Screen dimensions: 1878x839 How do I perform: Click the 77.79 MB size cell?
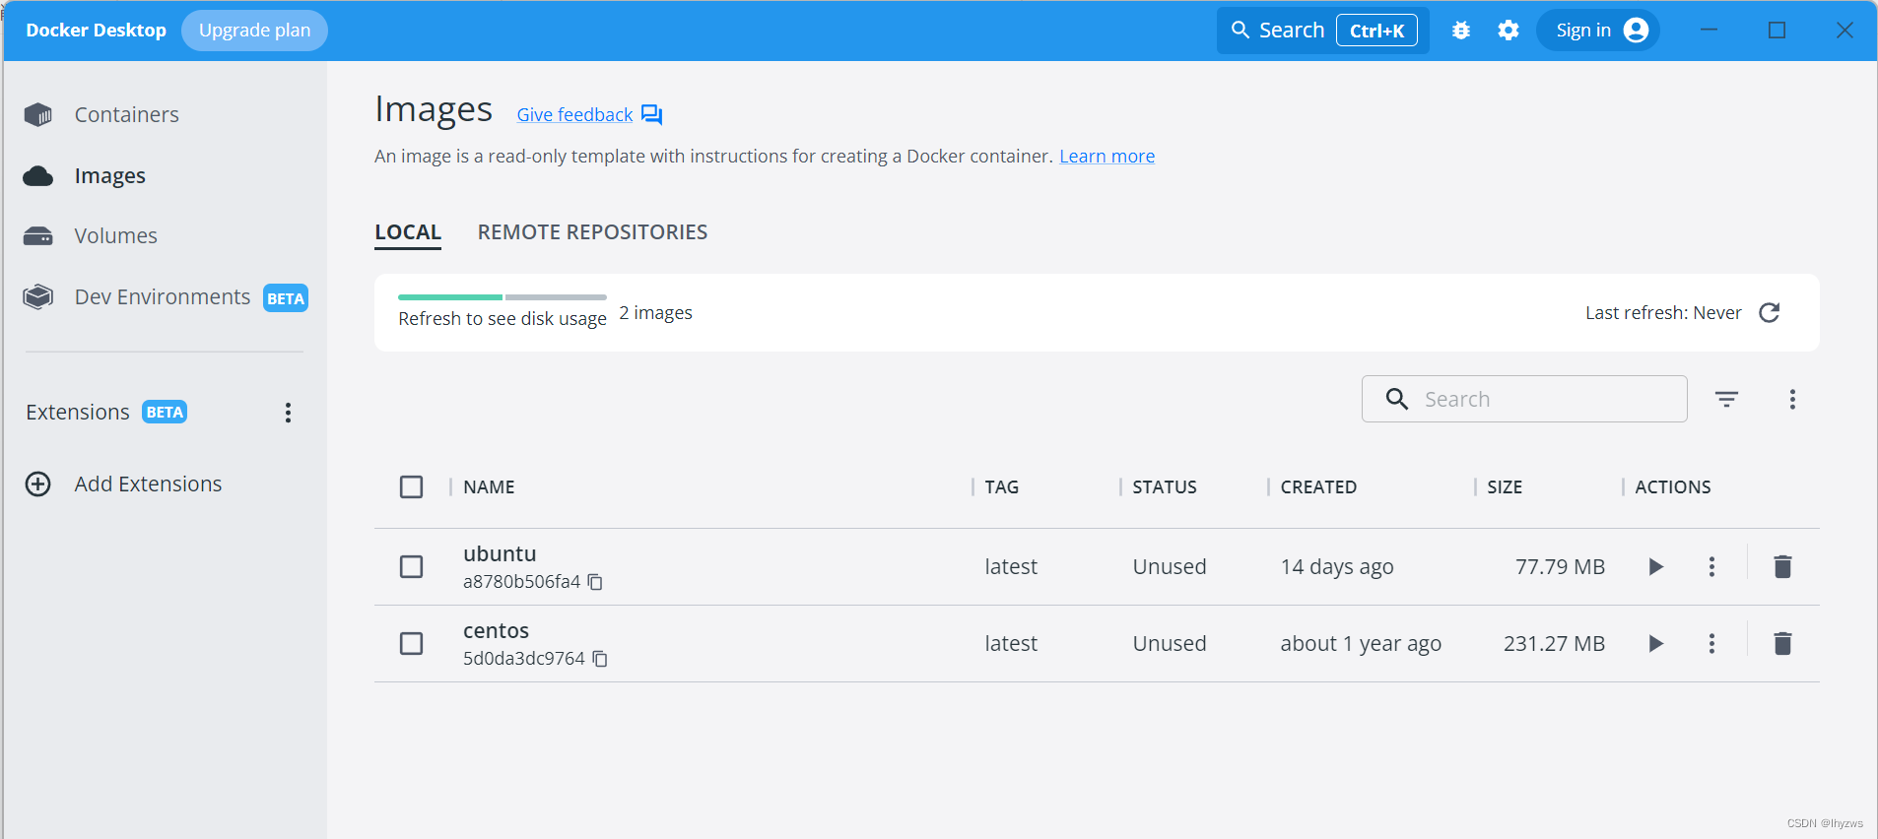[1560, 567]
